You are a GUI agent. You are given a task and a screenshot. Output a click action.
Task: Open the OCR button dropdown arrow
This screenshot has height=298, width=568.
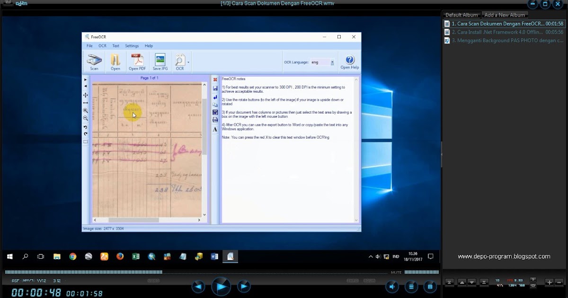tap(188, 62)
